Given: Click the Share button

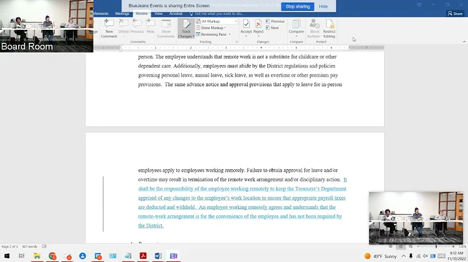Looking at the screenshot, I should tap(455, 14).
